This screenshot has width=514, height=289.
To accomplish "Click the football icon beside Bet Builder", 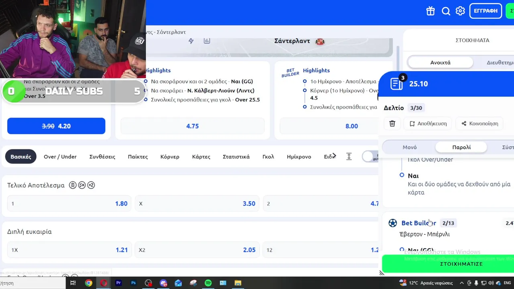I will 393,223.
